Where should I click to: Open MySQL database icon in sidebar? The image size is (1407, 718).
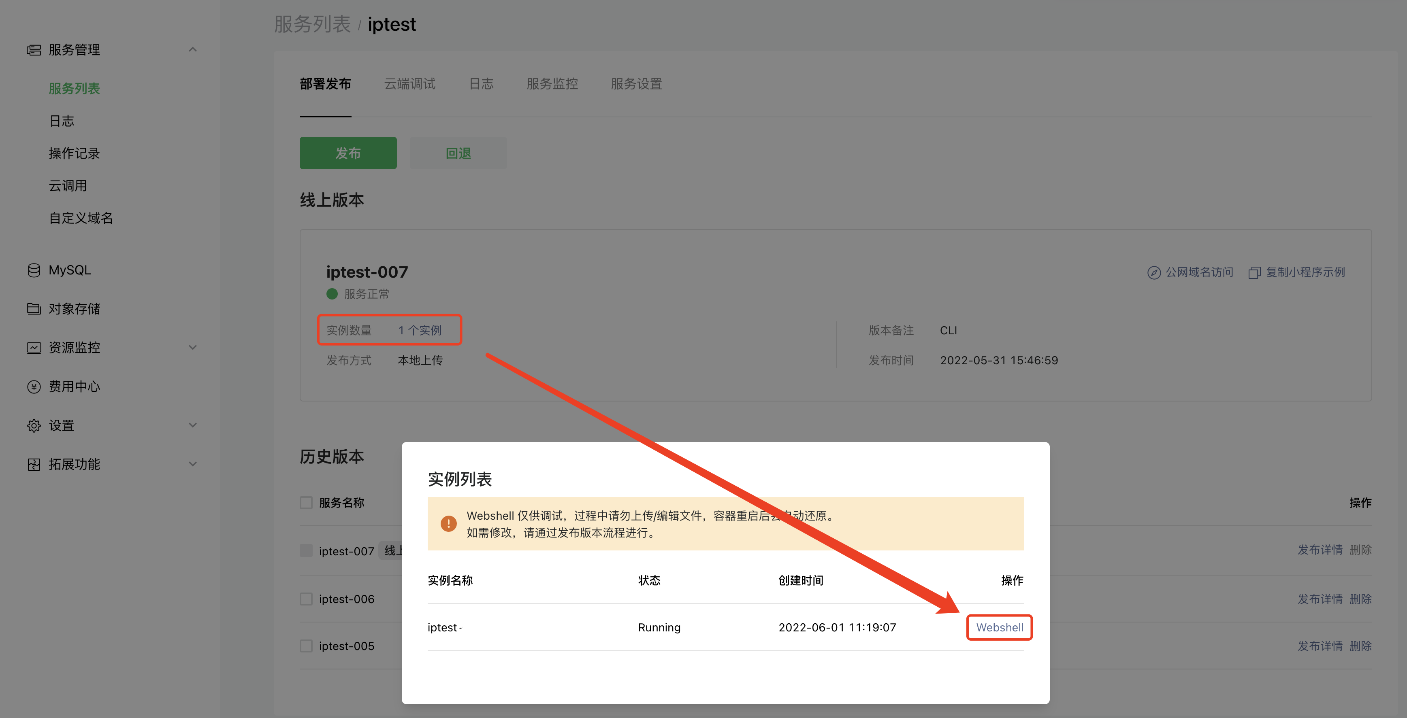(34, 270)
